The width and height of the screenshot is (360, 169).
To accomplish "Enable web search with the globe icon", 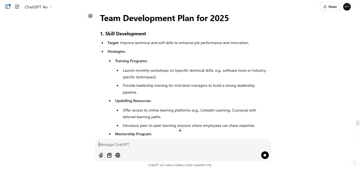I will [118, 155].
